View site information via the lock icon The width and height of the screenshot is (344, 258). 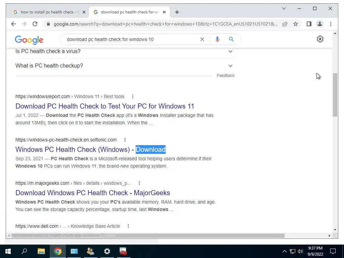[48, 24]
